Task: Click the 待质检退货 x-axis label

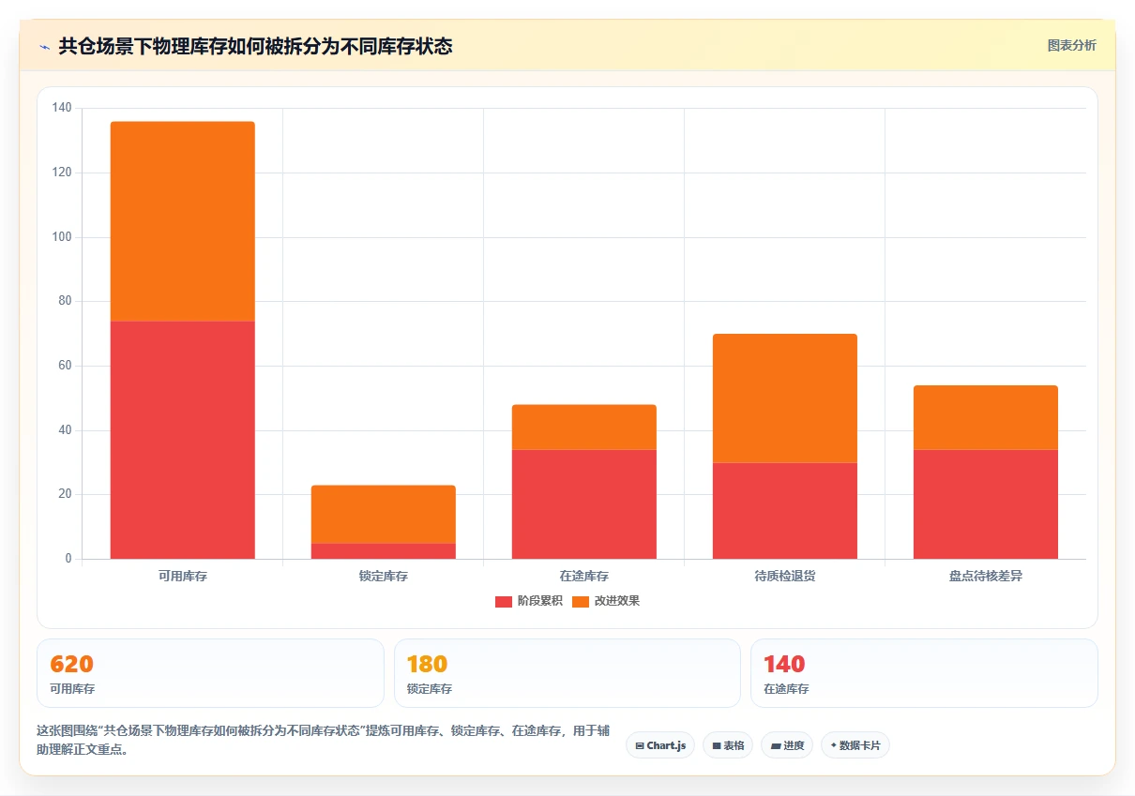Action: point(785,576)
